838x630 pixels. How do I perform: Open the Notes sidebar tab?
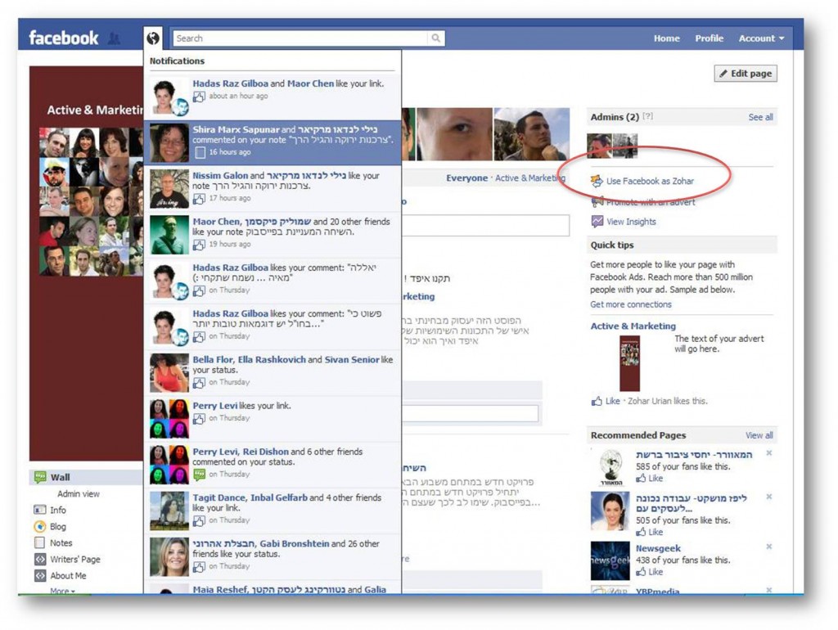tap(61, 543)
